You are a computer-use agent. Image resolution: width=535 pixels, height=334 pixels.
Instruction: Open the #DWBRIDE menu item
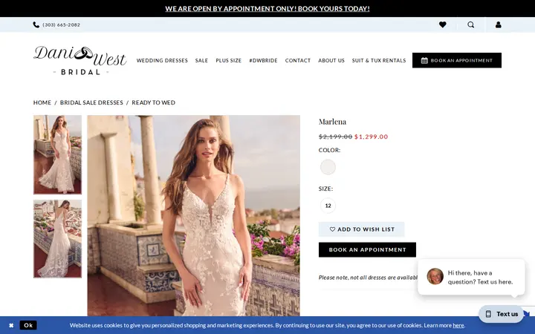click(x=263, y=60)
